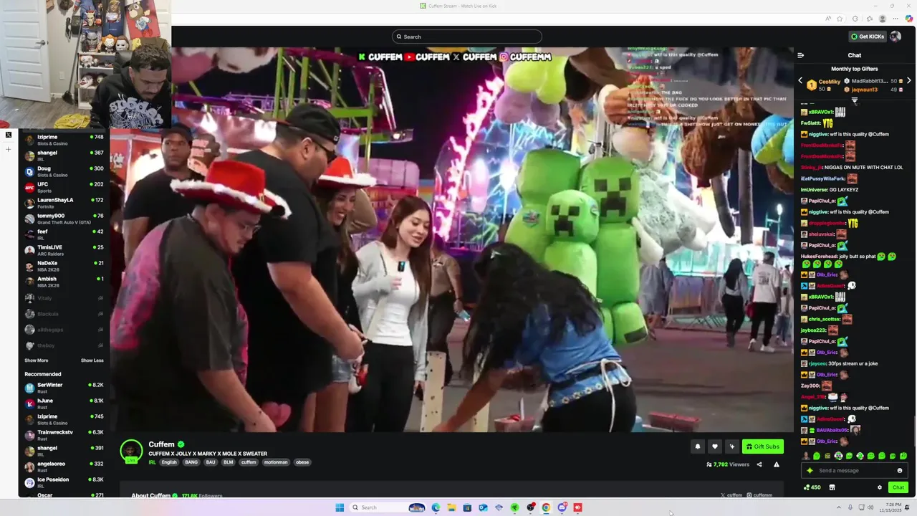Open the Doug Slots & Casino channel
917x516 pixels.
[x=64, y=171]
